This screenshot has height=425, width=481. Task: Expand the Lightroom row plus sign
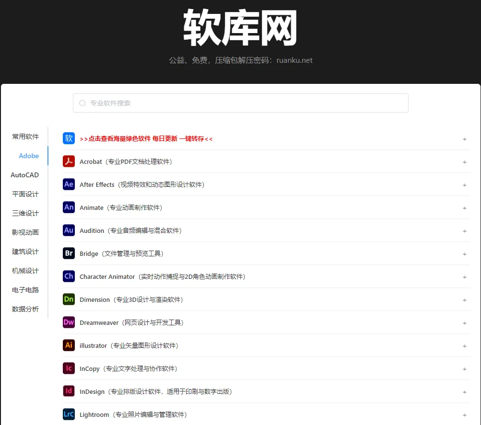pyautogui.click(x=464, y=415)
